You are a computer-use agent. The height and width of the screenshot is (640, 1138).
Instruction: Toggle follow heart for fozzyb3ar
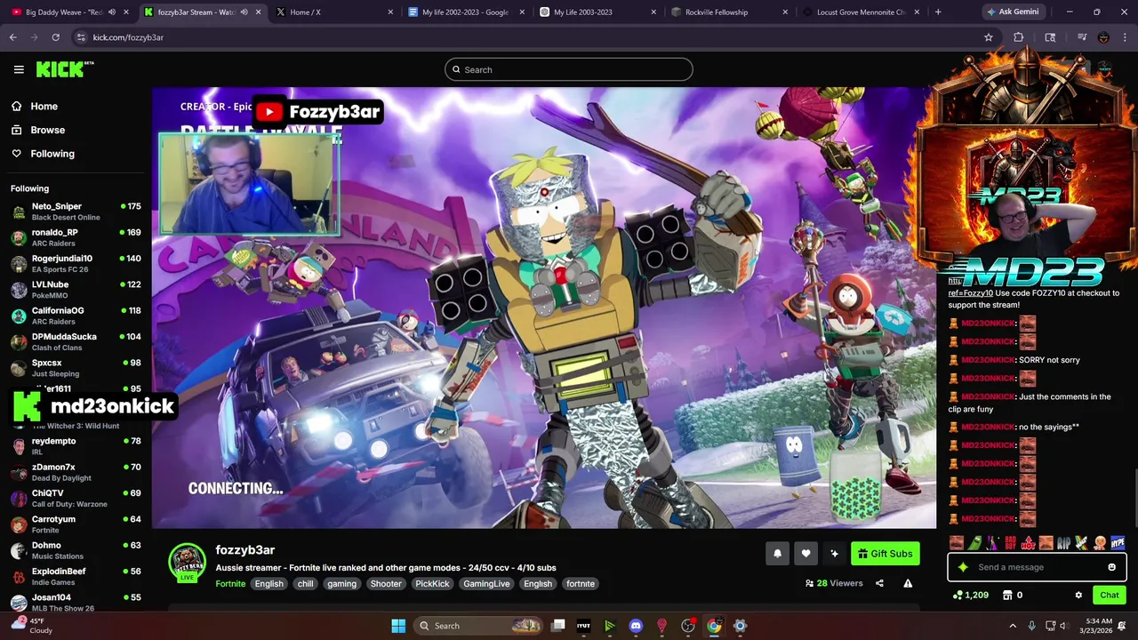pyautogui.click(x=805, y=554)
